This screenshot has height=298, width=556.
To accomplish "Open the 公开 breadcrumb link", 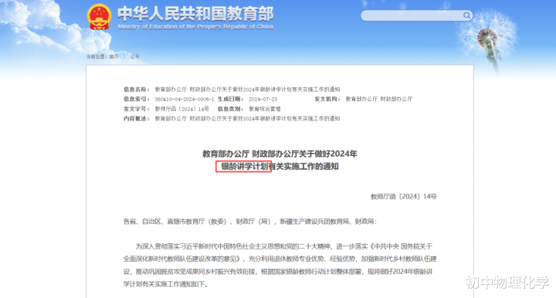I will [134, 56].
